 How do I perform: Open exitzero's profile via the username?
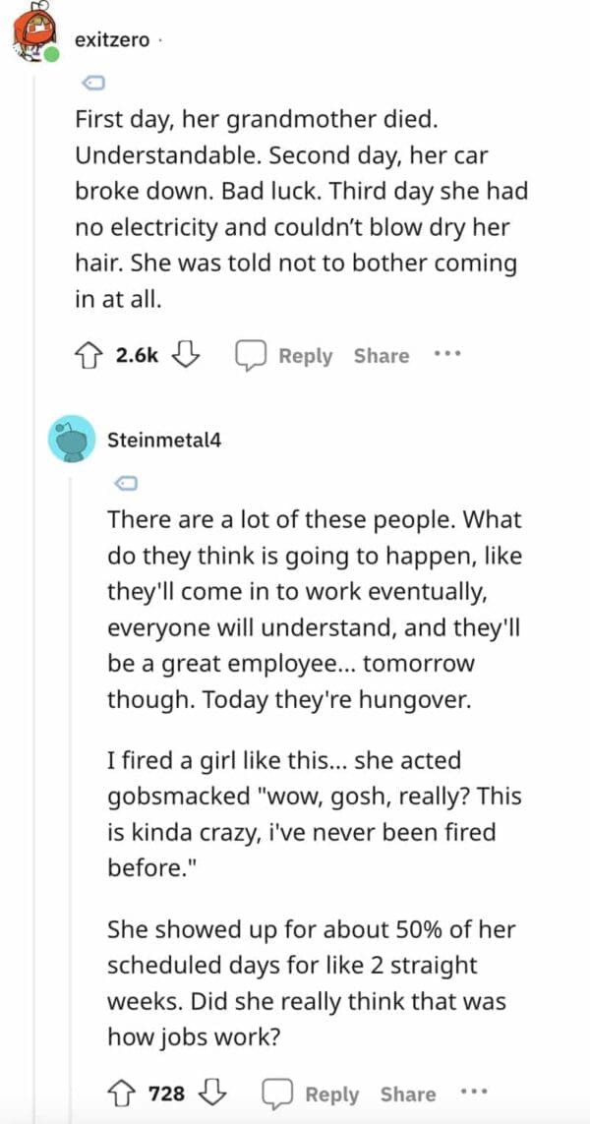coord(112,40)
